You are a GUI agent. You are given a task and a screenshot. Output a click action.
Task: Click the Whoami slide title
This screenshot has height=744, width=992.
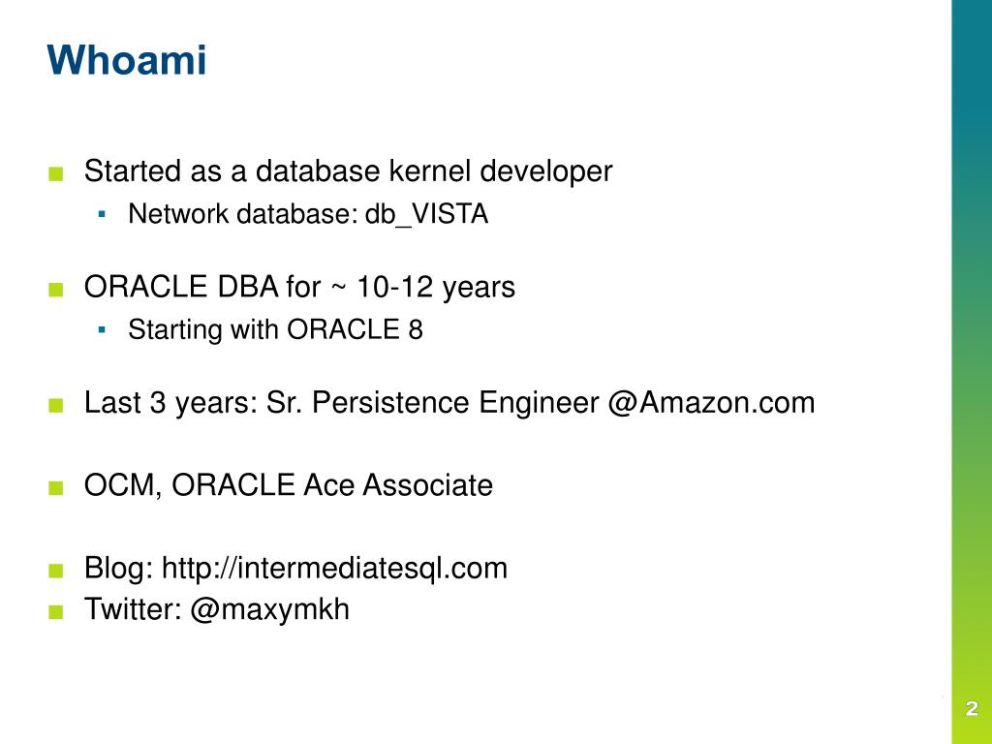coord(127,60)
